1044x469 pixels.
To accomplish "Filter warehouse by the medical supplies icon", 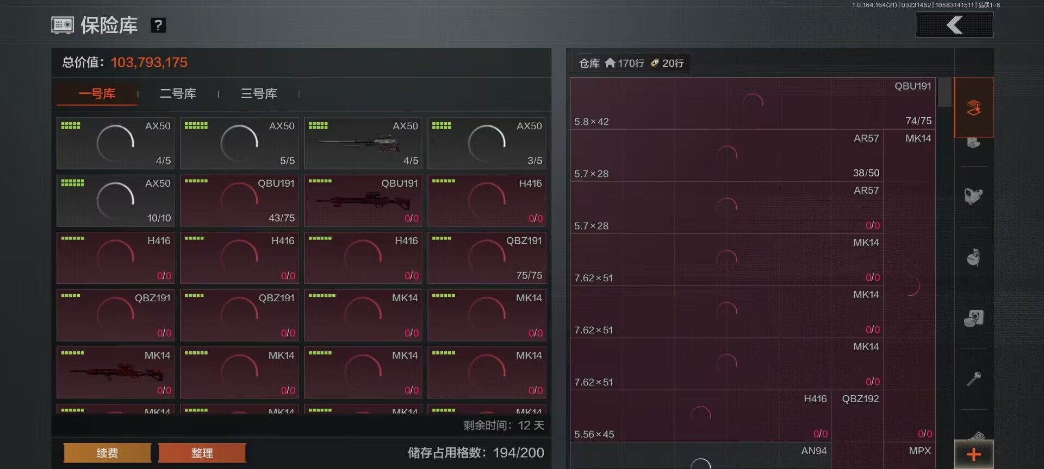I will point(973,318).
